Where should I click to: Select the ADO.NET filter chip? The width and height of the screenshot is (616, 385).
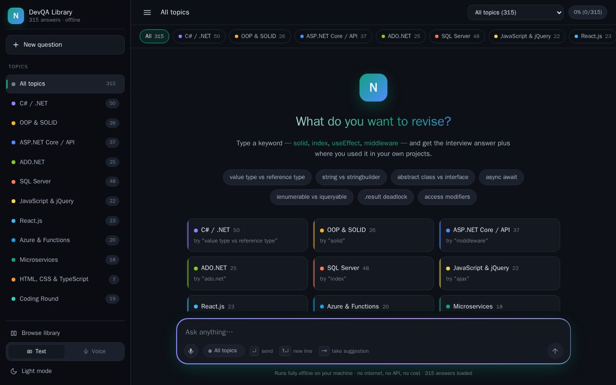[x=401, y=36]
